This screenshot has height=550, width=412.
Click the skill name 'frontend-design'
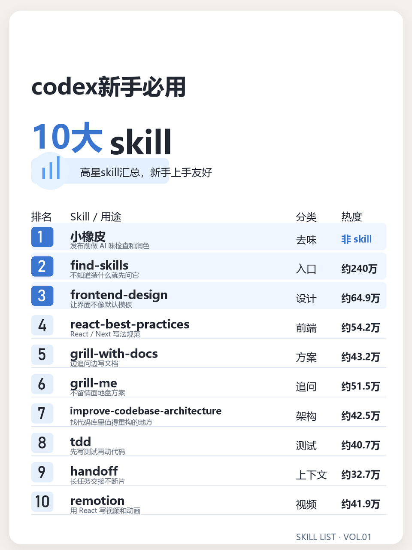pos(119,295)
